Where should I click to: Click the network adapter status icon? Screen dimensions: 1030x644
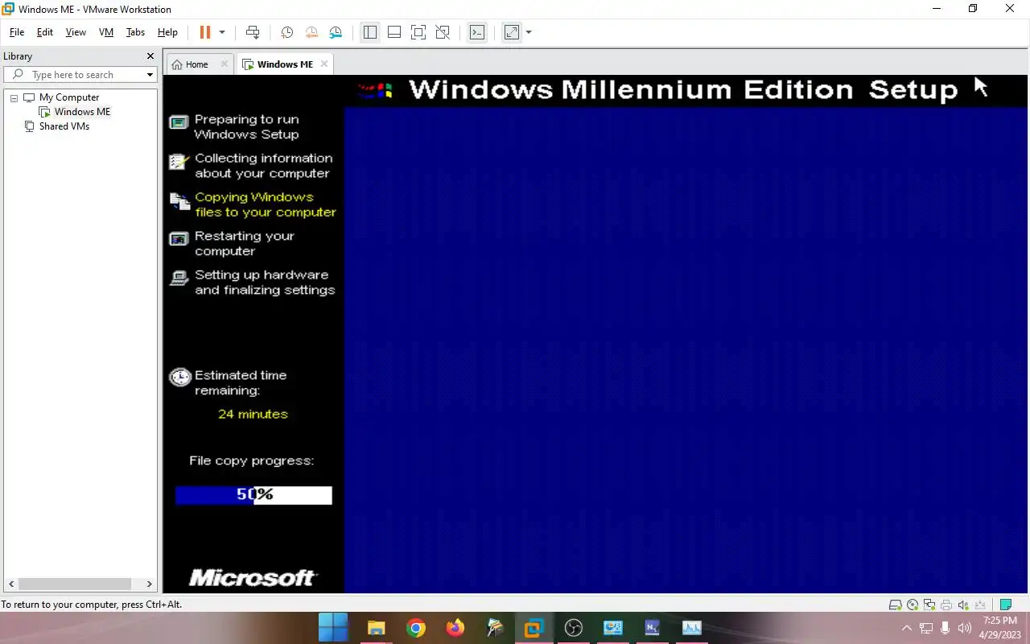point(929,605)
